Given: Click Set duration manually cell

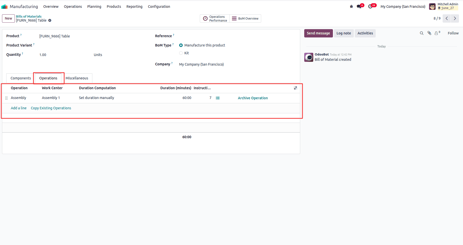Looking at the screenshot, I should point(96,98).
